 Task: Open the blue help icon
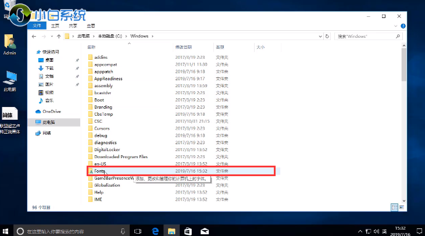click(x=403, y=26)
